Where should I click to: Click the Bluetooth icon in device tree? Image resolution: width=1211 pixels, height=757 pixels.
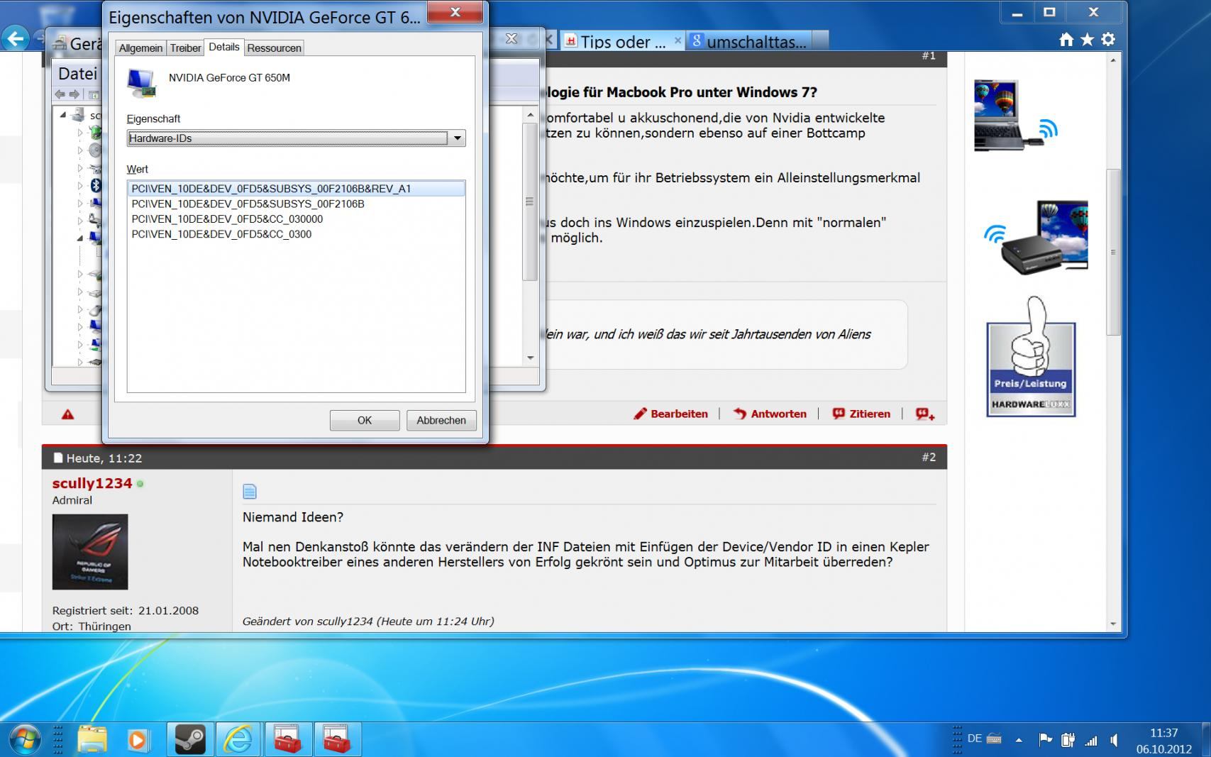[96, 185]
